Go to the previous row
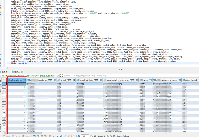Image resolution: width=199 pixels, height=137 pixels. 54,136
